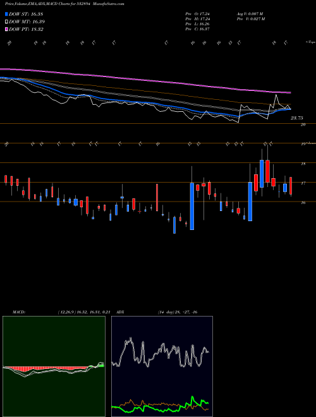This screenshot has width=316, height=417.
Task: Click the MunafaSutra.com text in title
Action: [x=109, y=4]
